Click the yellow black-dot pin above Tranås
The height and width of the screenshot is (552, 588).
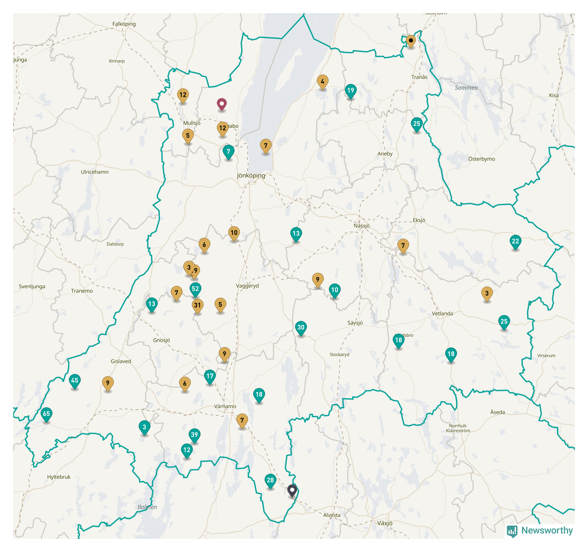(x=411, y=41)
